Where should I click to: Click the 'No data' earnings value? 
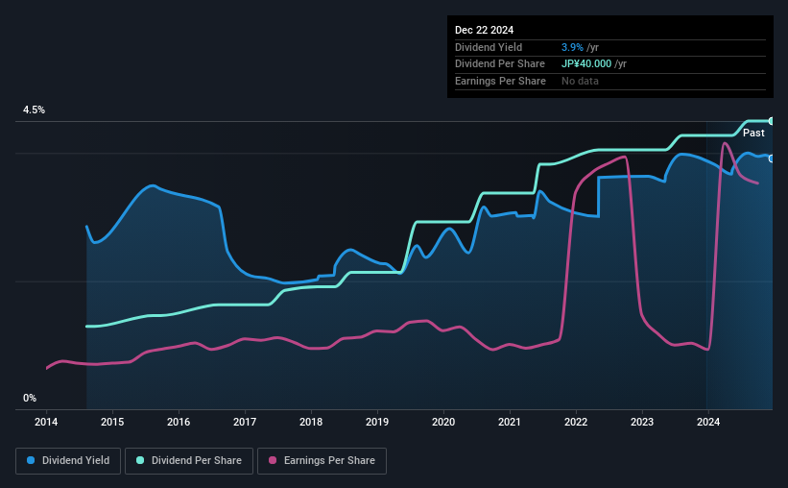[580, 81]
